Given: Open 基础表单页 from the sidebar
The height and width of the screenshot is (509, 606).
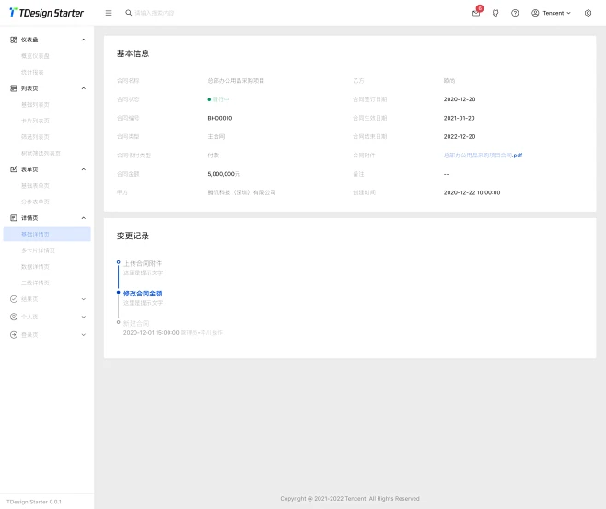Looking at the screenshot, I should pos(35,185).
